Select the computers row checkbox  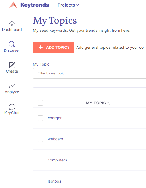coord(40,160)
